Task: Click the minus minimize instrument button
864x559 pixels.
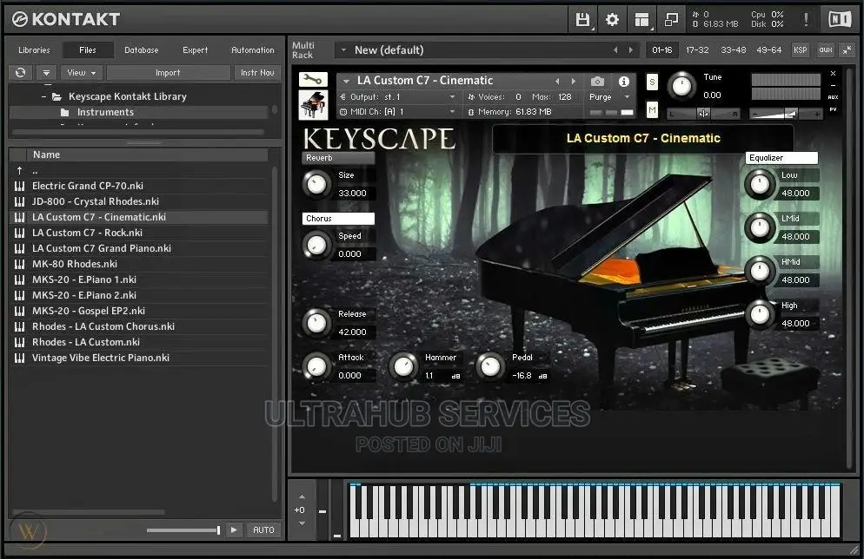Action: pyautogui.click(x=833, y=85)
